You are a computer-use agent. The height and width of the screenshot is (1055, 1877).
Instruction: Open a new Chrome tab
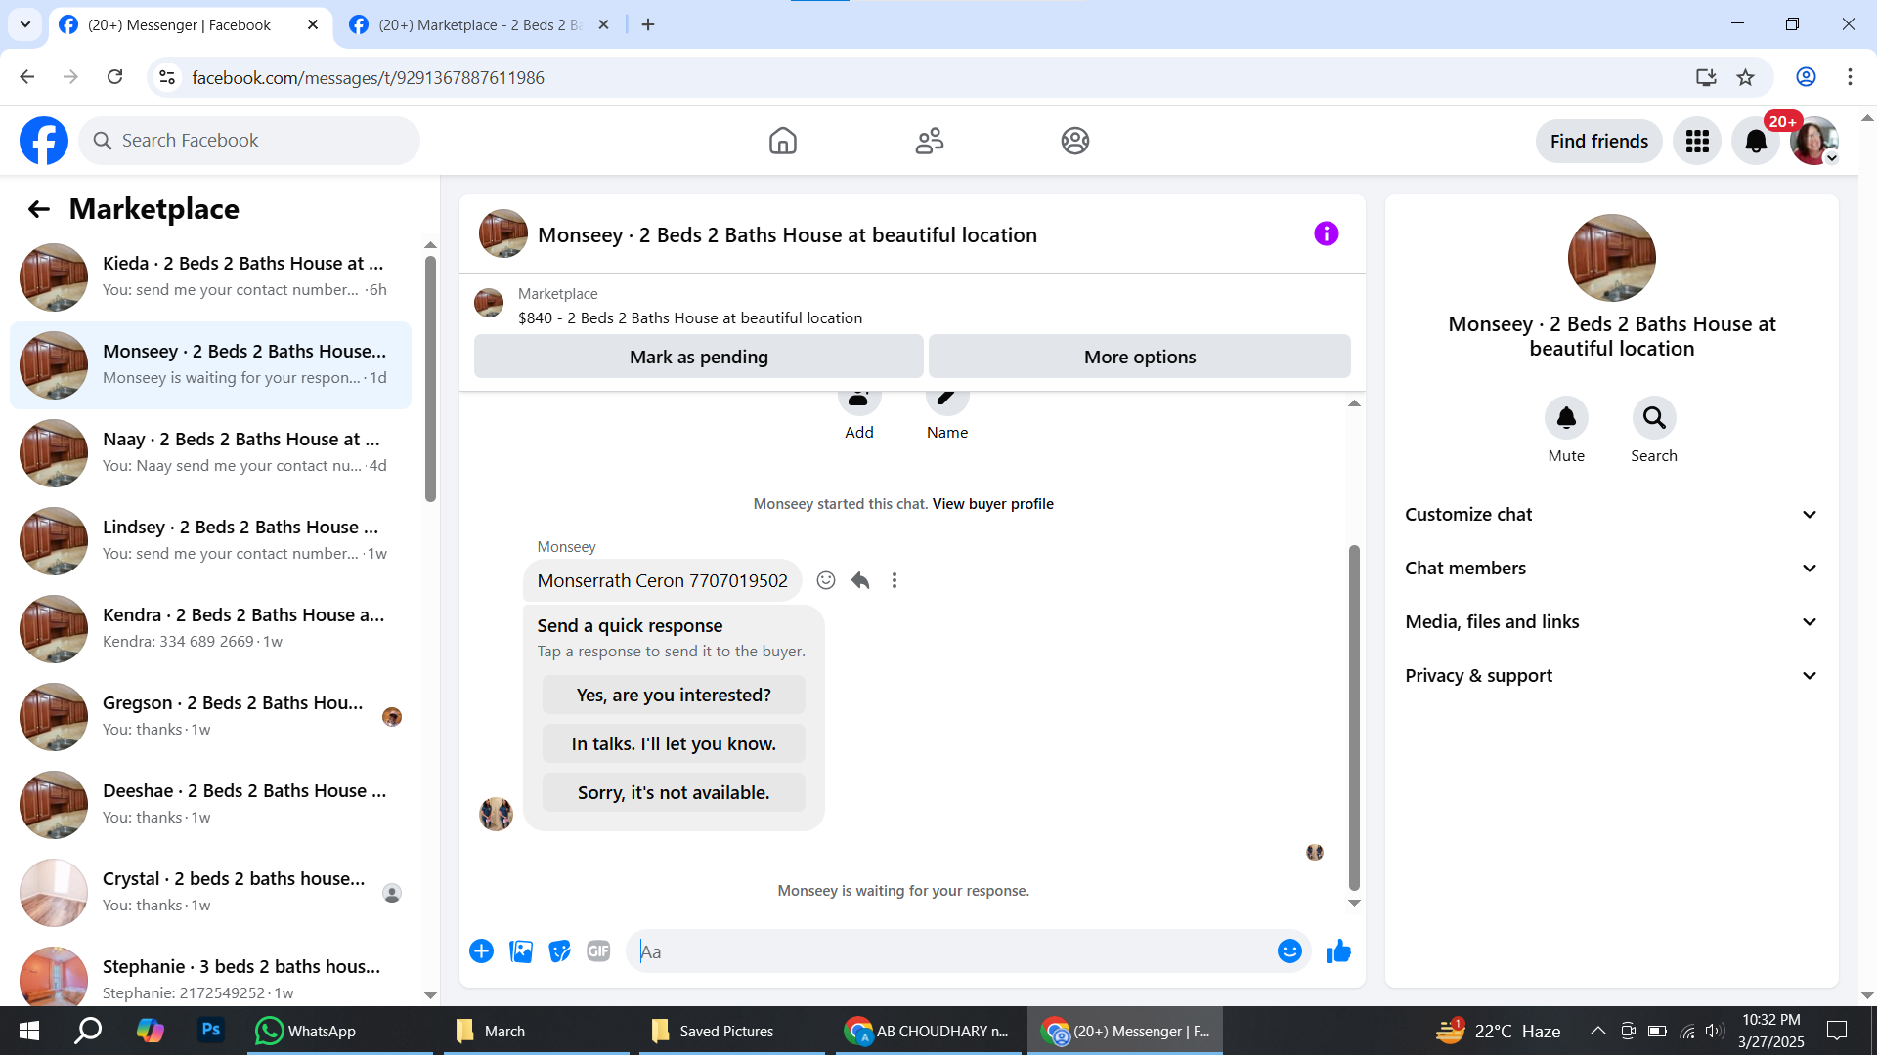coord(648,24)
